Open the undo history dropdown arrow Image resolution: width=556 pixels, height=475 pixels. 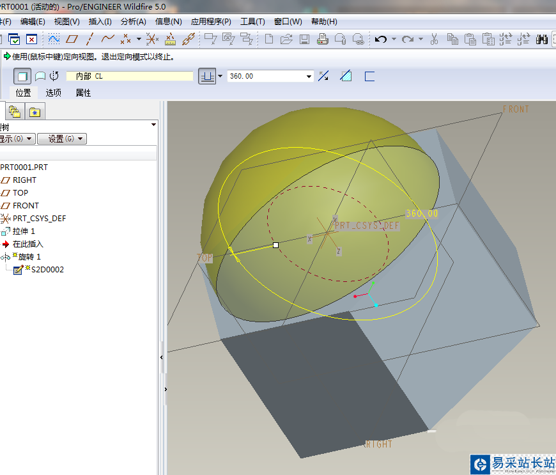point(394,38)
